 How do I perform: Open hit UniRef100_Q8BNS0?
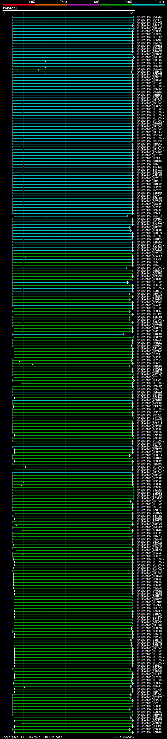(x=150, y=683)
